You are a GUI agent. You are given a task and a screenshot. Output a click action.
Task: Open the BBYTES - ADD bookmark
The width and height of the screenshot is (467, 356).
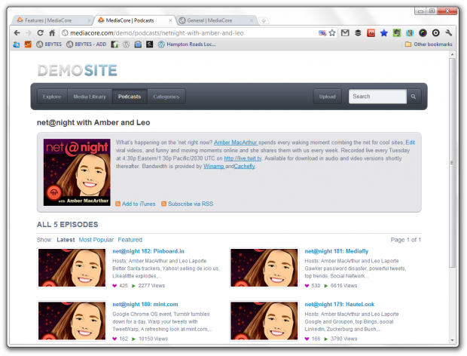(87, 44)
